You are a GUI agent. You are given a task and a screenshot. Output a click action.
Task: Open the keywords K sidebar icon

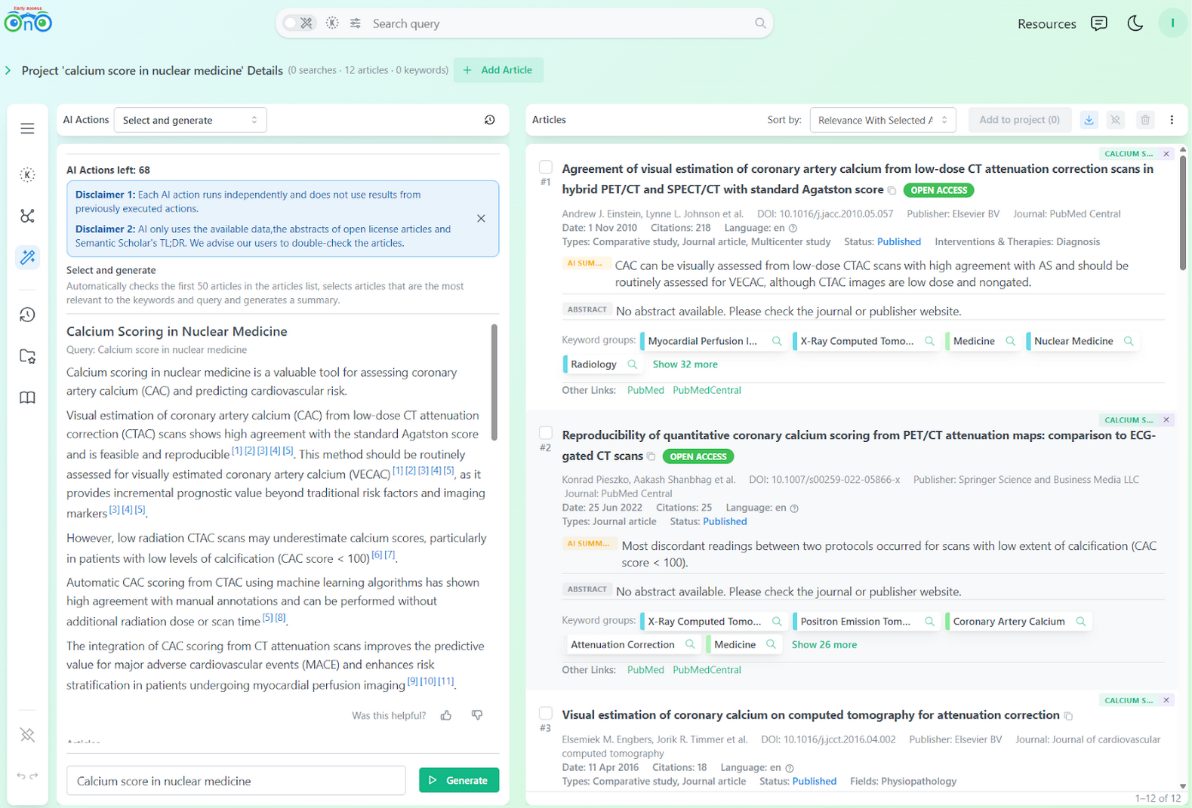click(27, 175)
